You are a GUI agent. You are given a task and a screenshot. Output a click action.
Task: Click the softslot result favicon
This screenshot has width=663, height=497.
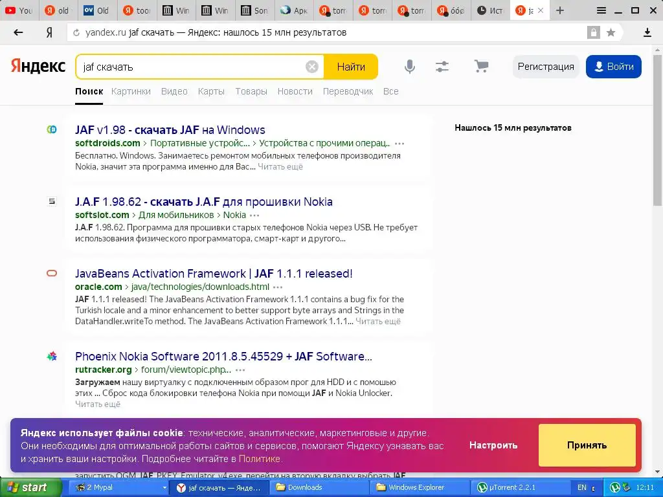tap(52, 201)
